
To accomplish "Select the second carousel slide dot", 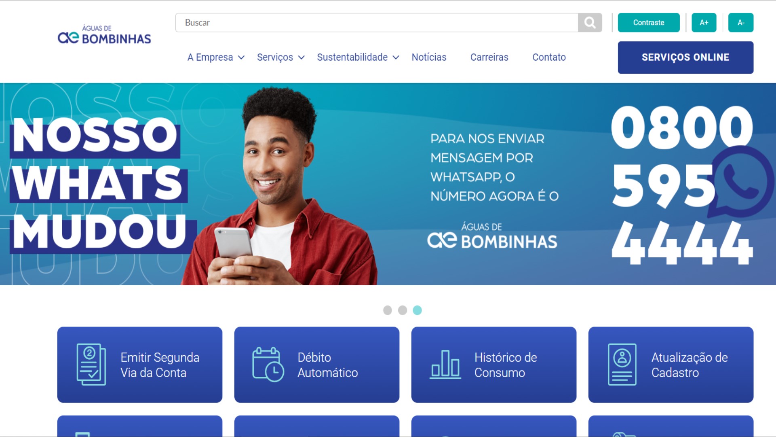I will (402, 310).
